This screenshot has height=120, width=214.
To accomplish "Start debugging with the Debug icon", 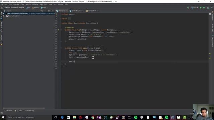I will point(204,8).
